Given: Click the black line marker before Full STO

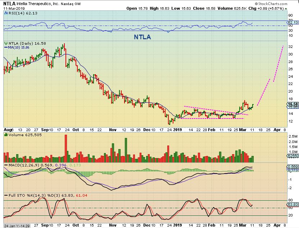Looking at the screenshot, I should (6, 196).
